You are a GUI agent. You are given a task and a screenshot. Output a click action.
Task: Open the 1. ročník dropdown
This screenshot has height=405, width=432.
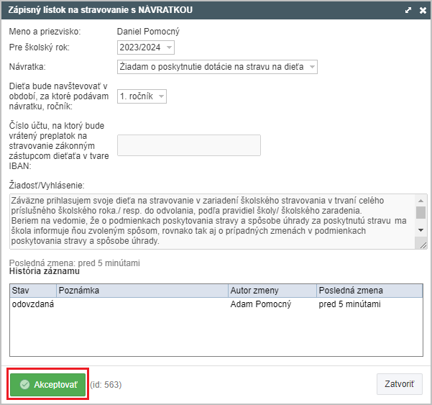point(142,96)
